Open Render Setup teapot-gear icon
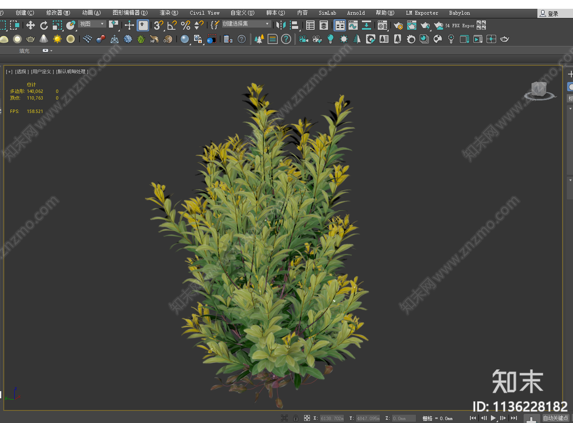This screenshot has width=573, height=423. (x=398, y=26)
